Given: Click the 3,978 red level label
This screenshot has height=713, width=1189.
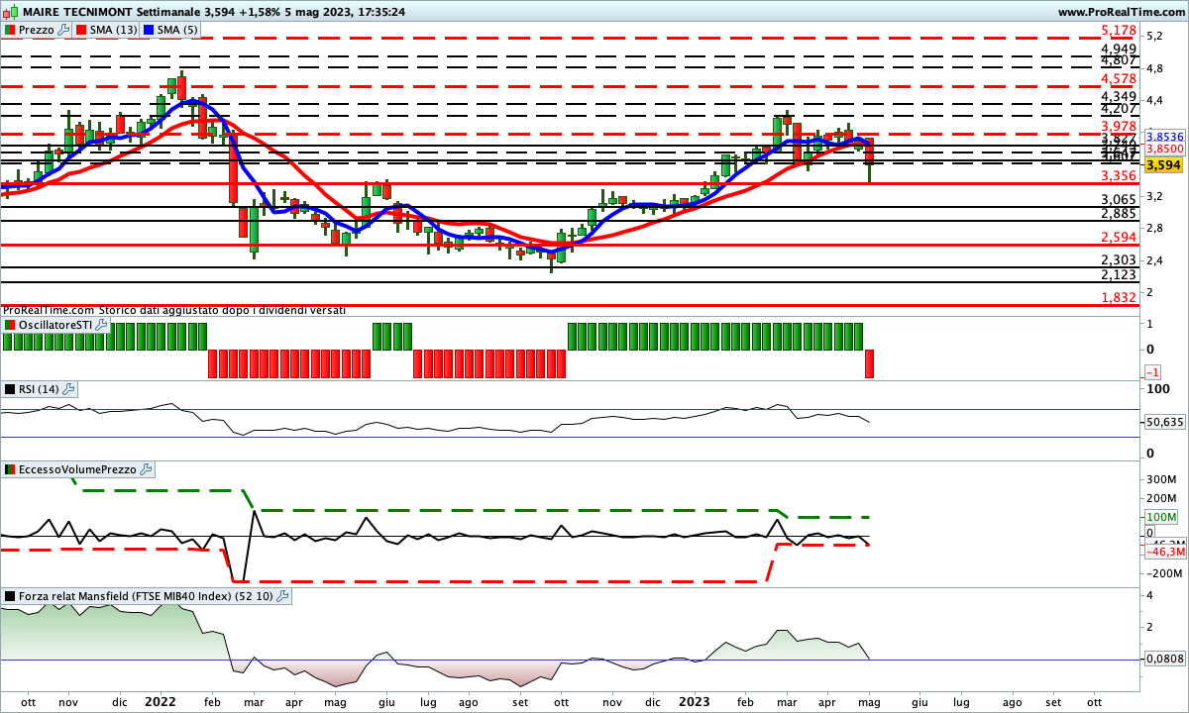Looking at the screenshot, I should coord(1119,126).
